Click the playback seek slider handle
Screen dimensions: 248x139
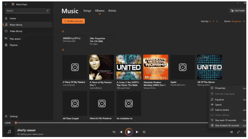16,123
